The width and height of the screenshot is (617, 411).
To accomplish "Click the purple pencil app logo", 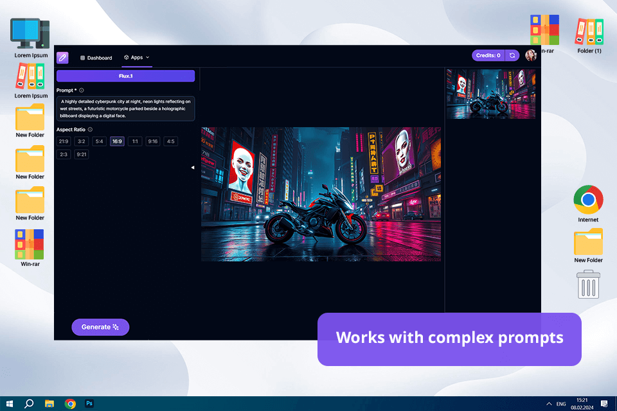I will 62,57.
